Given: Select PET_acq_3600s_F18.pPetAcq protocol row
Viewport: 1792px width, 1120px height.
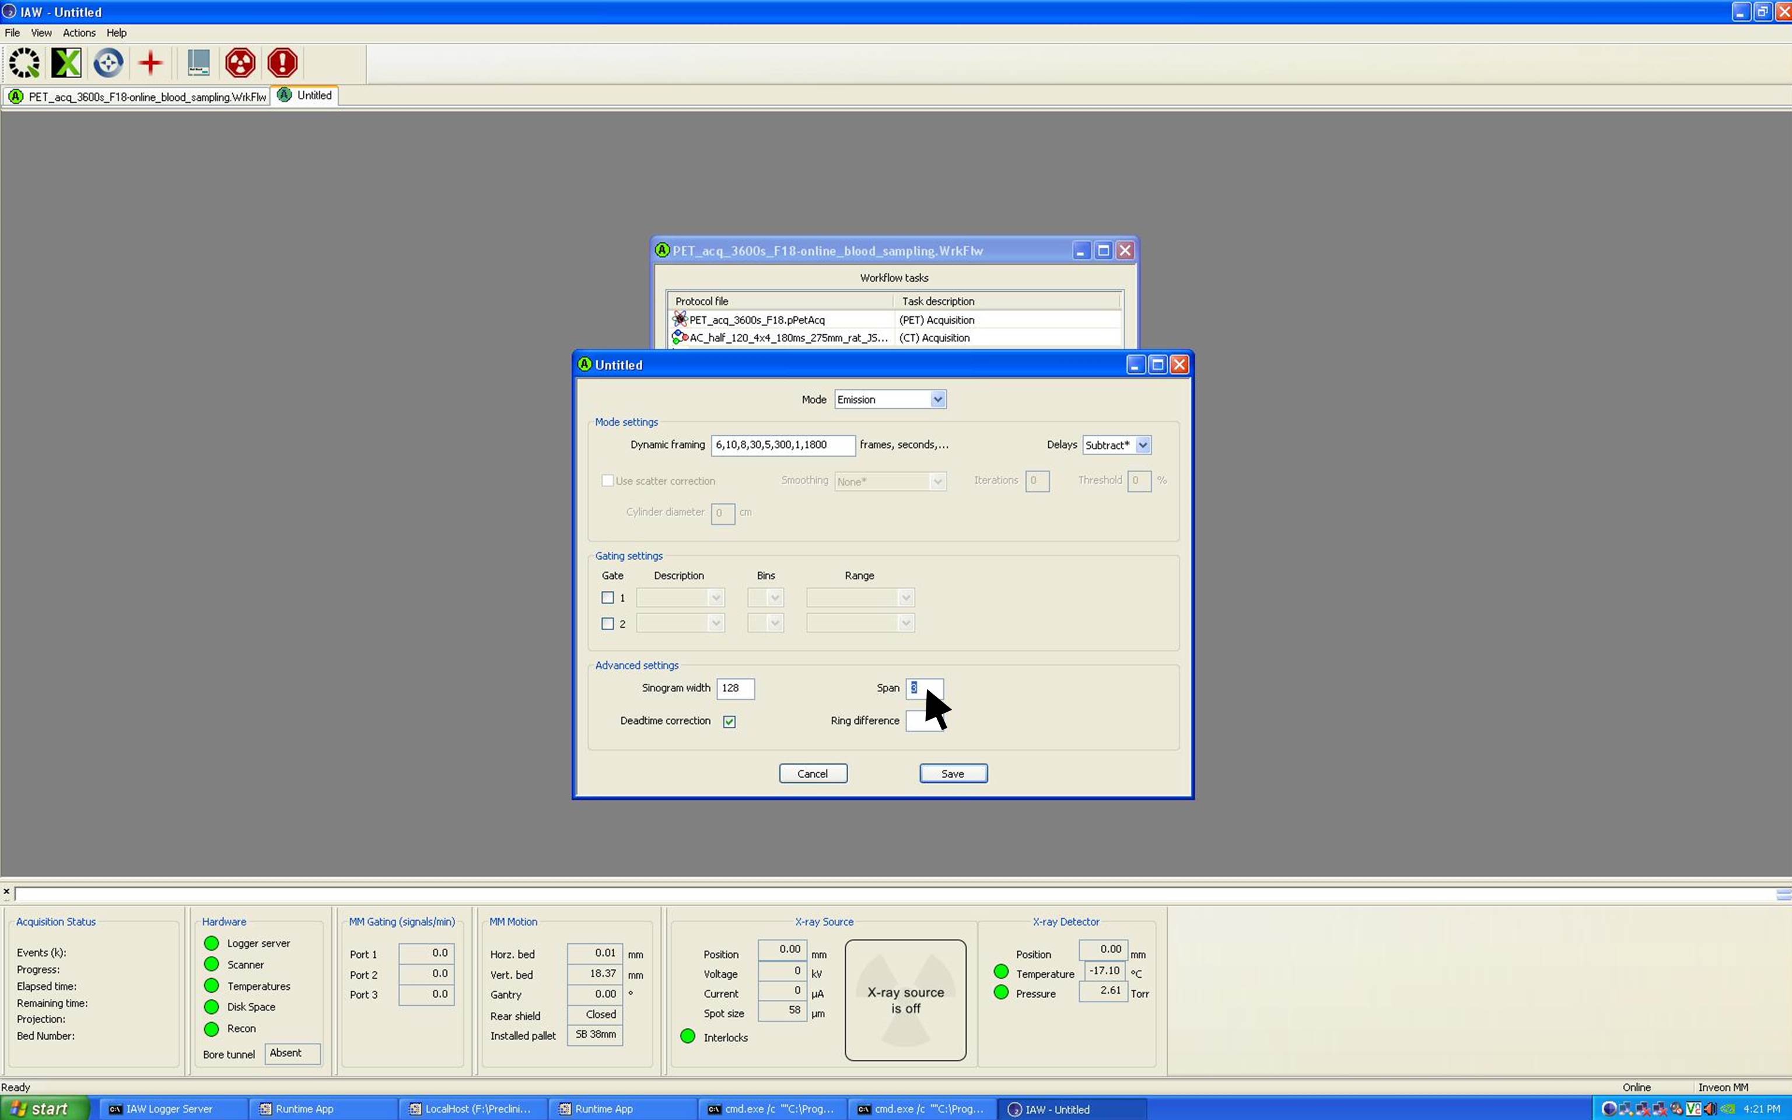Looking at the screenshot, I should tap(756, 320).
